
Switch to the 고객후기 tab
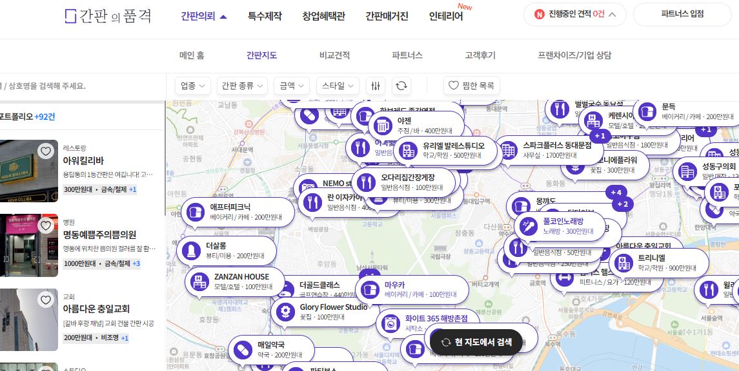(x=480, y=55)
